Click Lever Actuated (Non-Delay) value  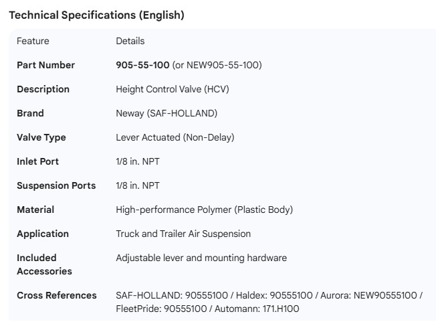click(175, 137)
